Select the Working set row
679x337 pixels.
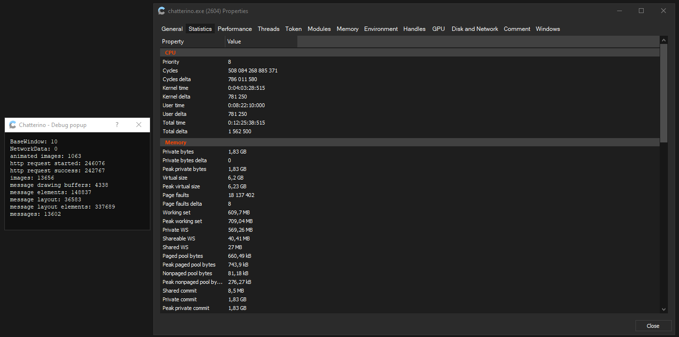coord(410,212)
